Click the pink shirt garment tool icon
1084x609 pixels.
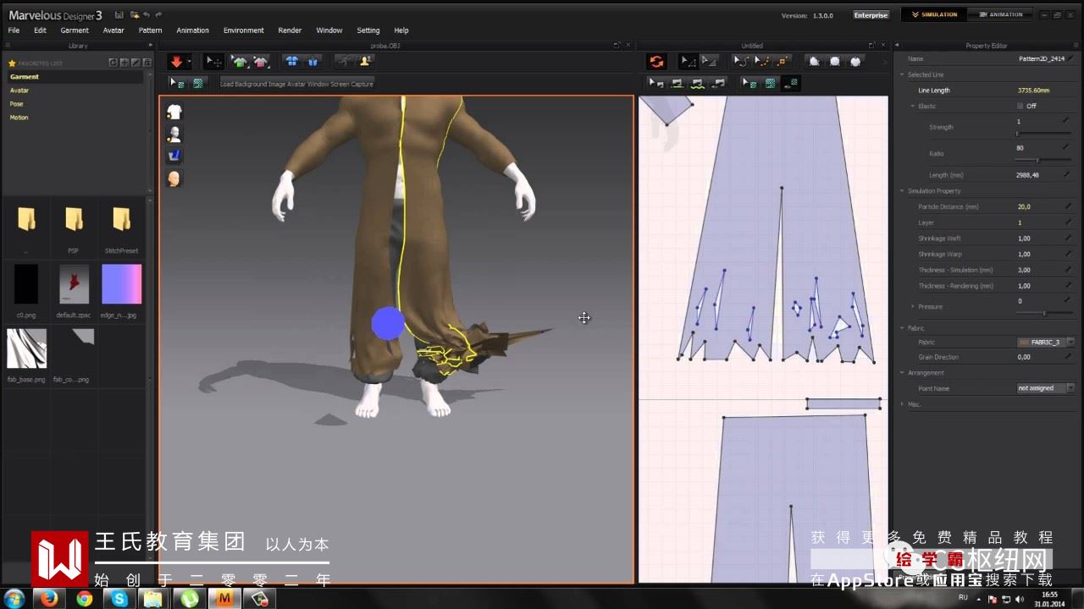click(261, 61)
